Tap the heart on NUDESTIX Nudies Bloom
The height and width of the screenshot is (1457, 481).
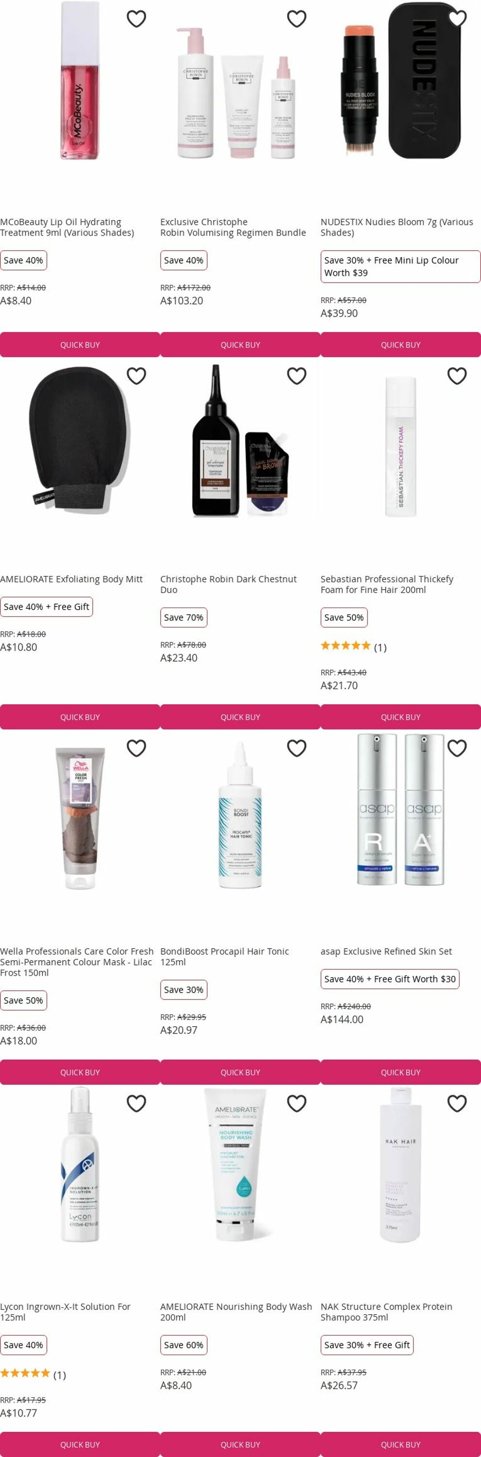[457, 18]
